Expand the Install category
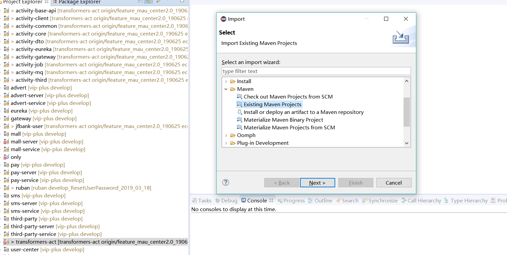This screenshot has width=507, height=255. point(226,81)
